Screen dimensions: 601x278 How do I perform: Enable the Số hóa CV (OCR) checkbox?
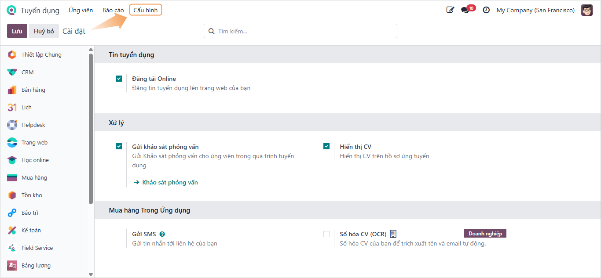pos(326,234)
